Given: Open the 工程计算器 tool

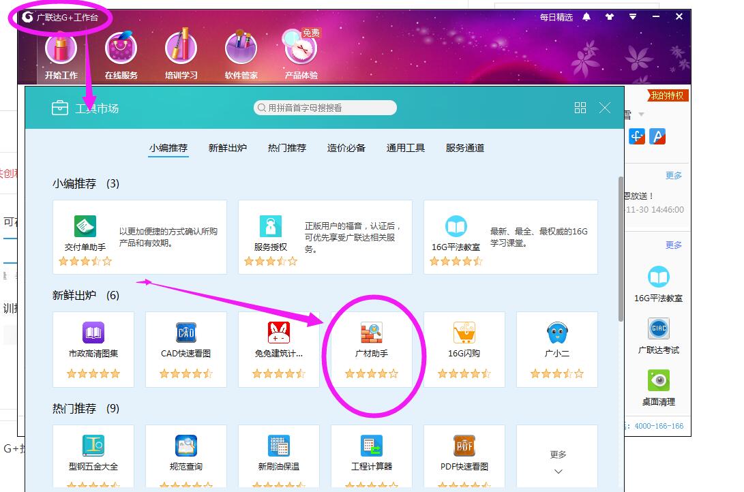Looking at the screenshot, I should (x=372, y=456).
